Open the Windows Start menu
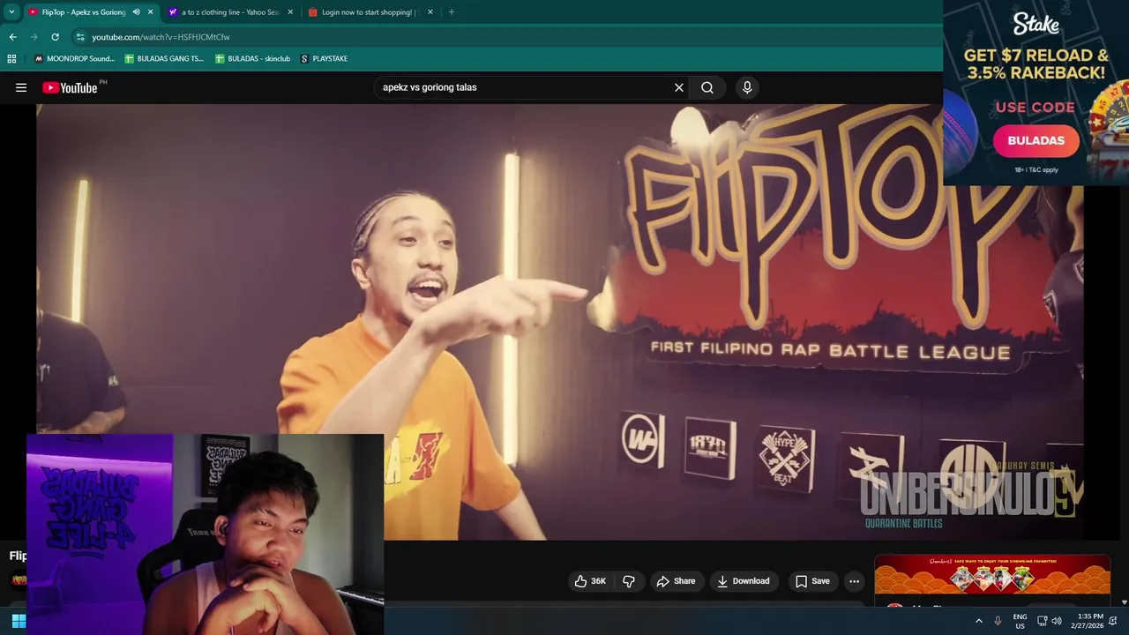 tap(18, 621)
